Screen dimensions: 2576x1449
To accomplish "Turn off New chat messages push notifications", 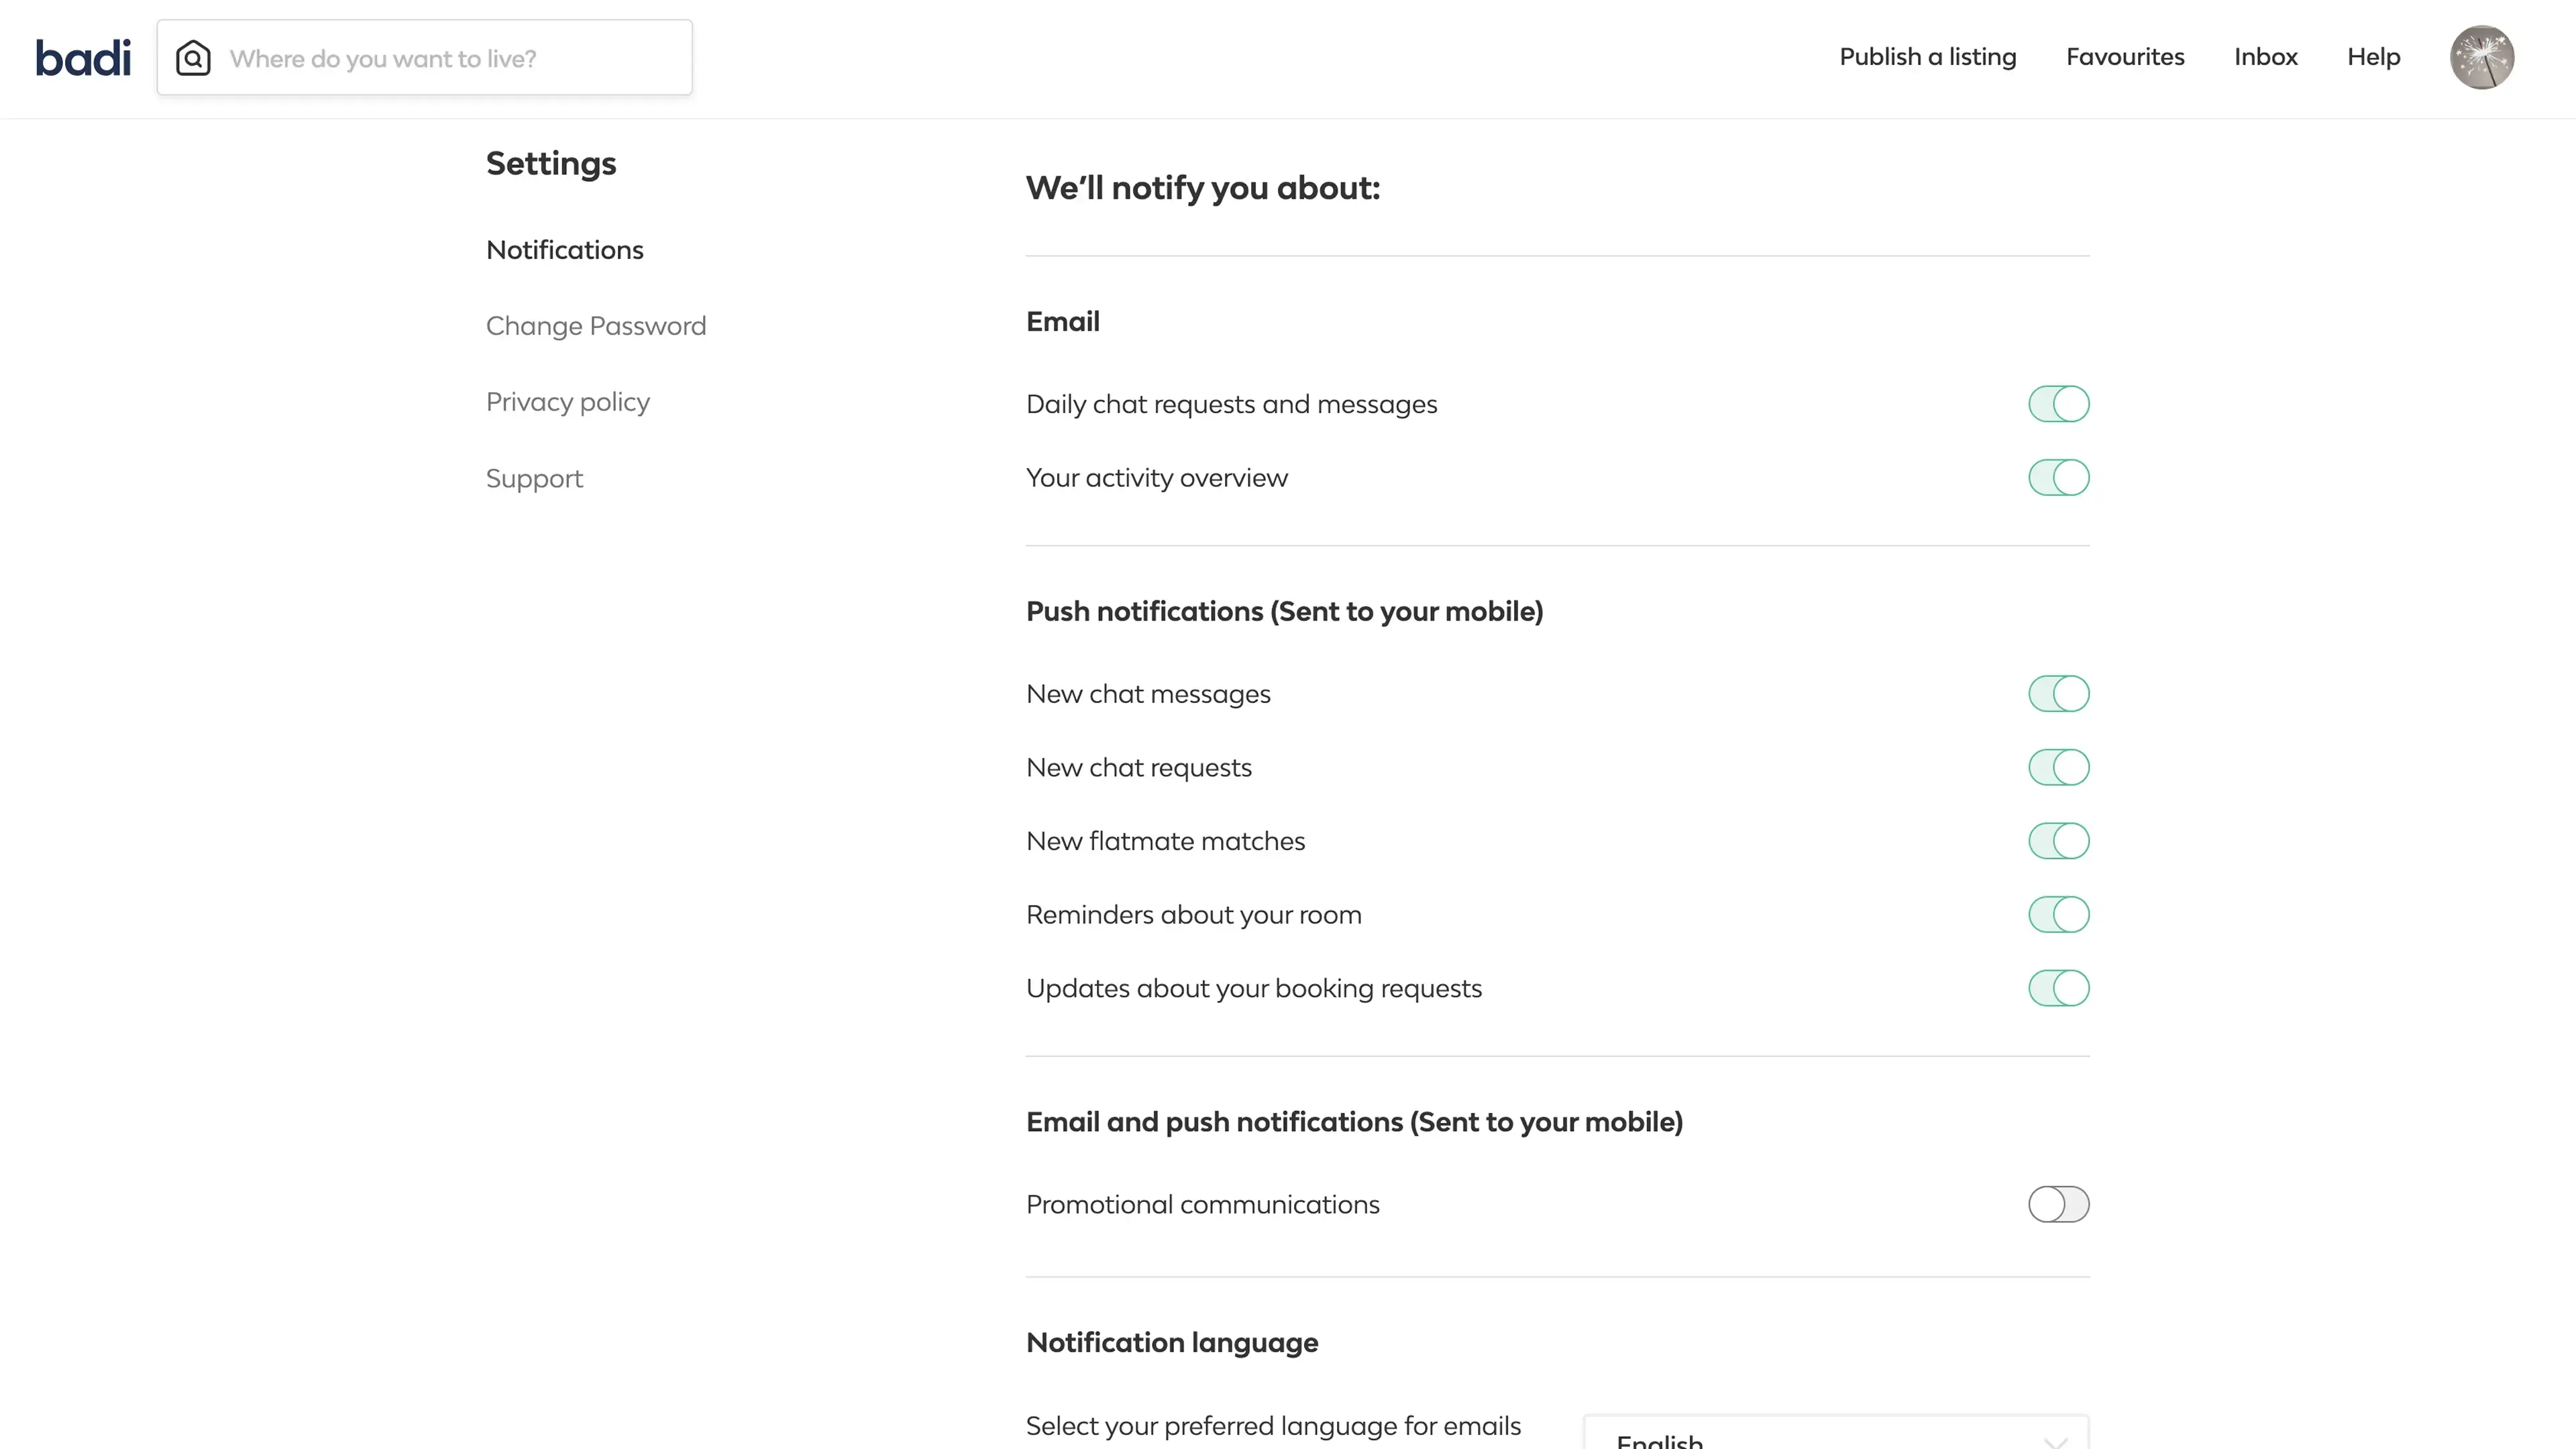I will (2058, 694).
